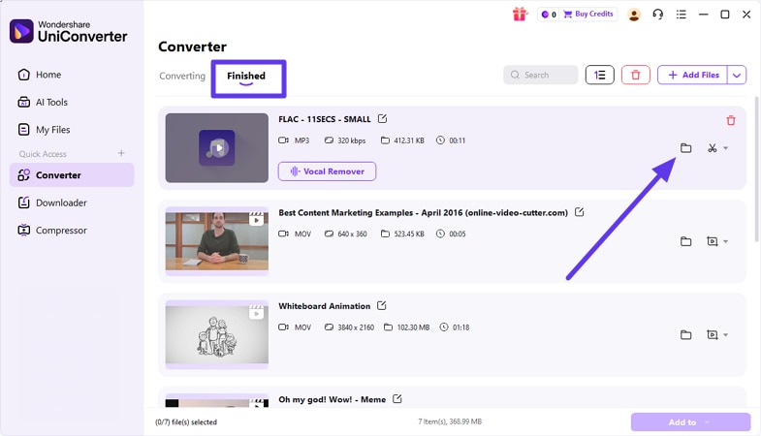761x436 pixels.
Task: Click the 3840 x 2160 resolution value
Action: tap(356, 327)
